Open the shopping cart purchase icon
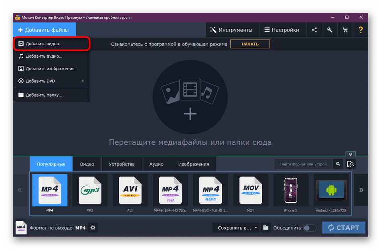Screen dimensions: 381x250 (x=345, y=30)
